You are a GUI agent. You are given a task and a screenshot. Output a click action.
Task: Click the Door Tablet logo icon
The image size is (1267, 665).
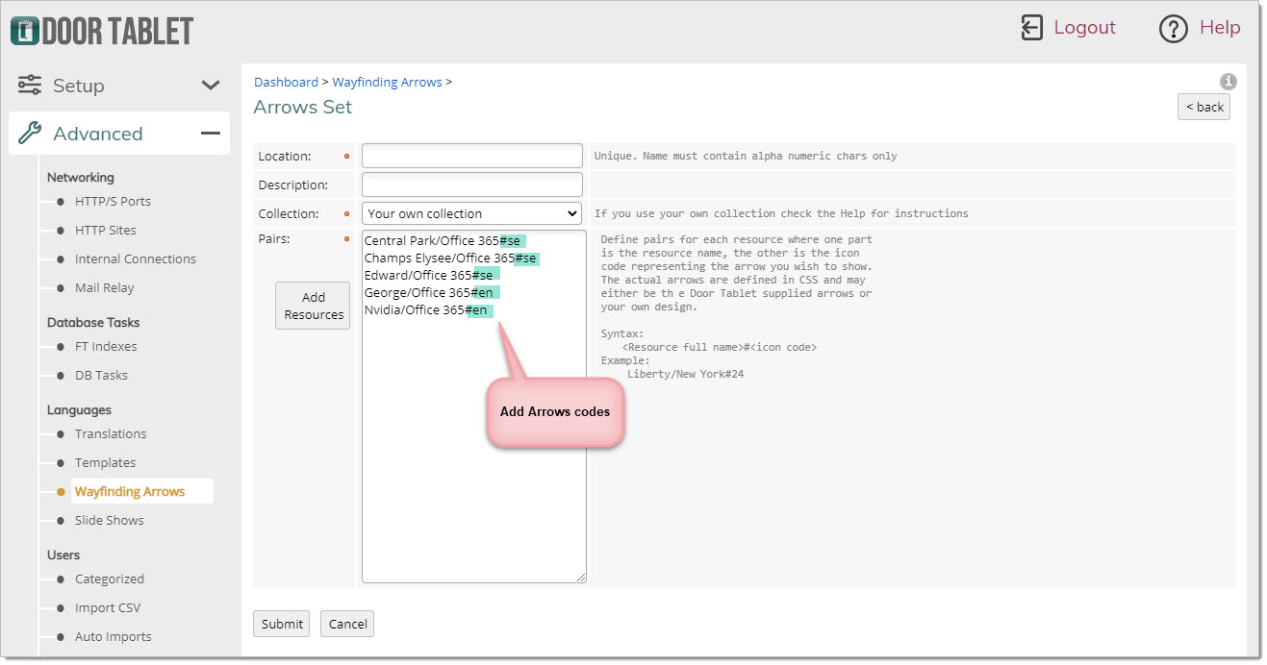pyautogui.click(x=25, y=31)
